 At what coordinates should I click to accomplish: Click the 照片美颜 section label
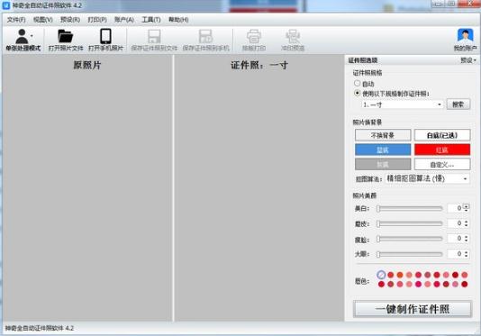coord(365,195)
